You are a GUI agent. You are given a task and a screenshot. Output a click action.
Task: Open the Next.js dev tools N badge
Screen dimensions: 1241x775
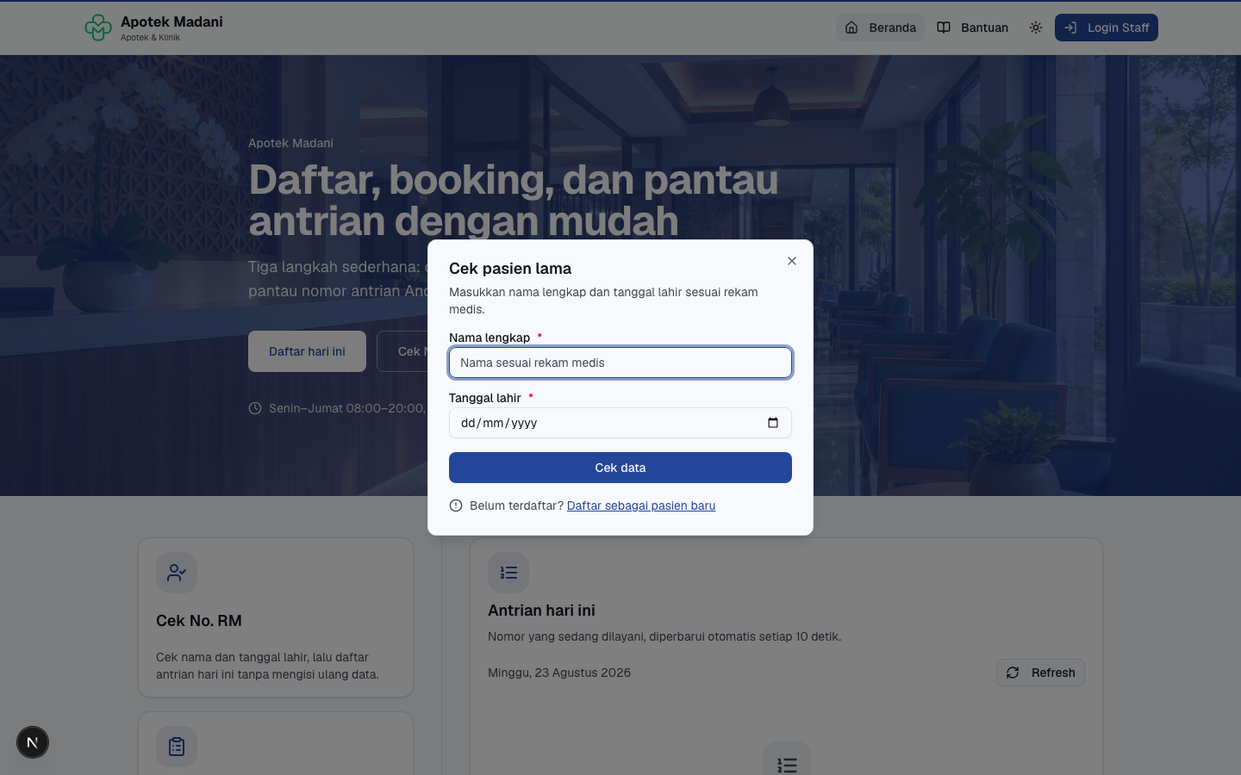[33, 742]
